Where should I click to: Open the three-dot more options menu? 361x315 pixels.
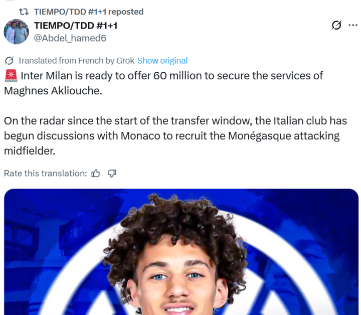[353, 25]
